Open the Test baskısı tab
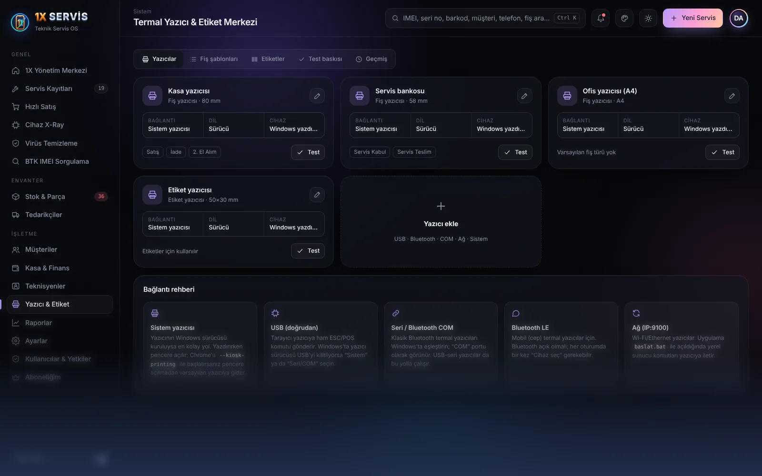 [321, 59]
